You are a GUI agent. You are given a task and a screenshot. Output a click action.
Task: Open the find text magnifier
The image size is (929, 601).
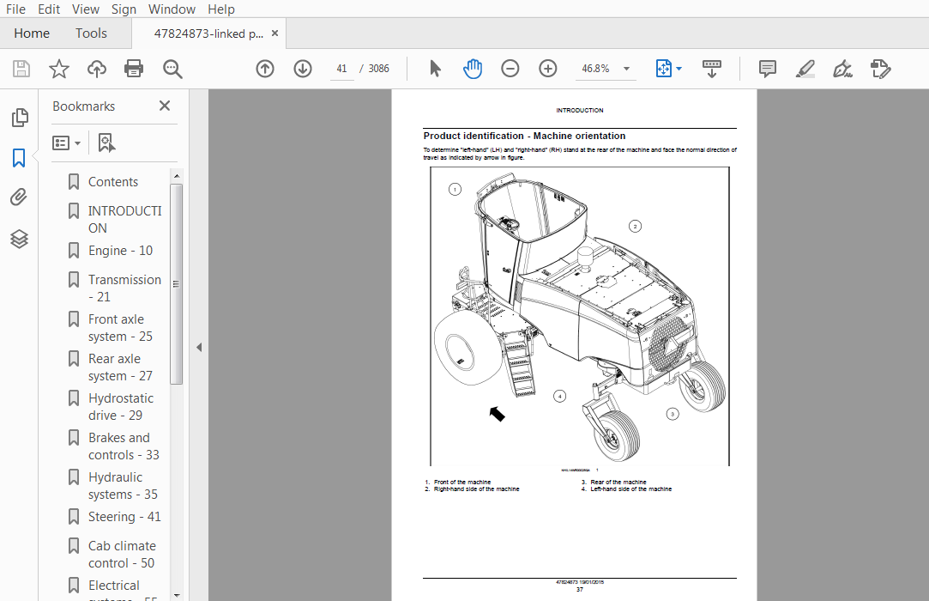tap(172, 69)
